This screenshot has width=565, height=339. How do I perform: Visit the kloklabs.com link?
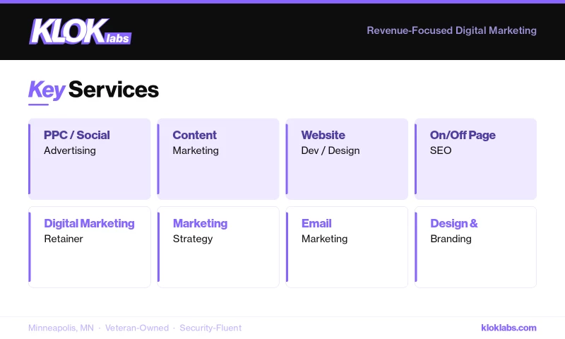pyautogui.click(x=509, y=328)
